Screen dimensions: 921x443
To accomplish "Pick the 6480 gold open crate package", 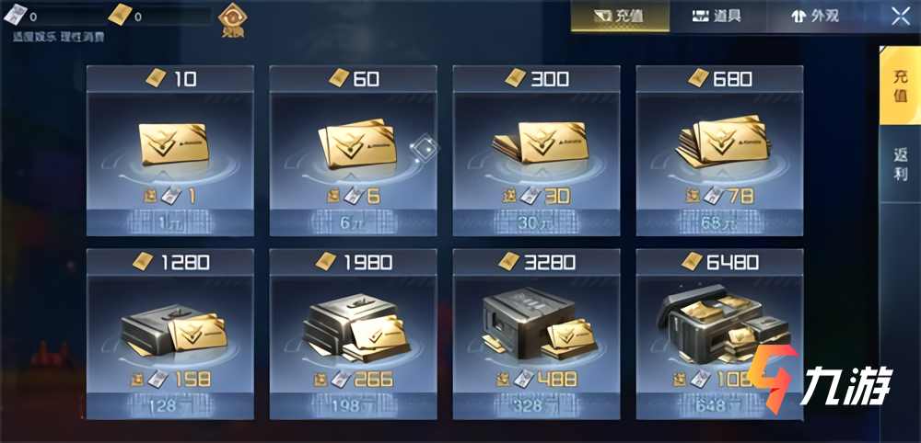I will tap(719, 325).
